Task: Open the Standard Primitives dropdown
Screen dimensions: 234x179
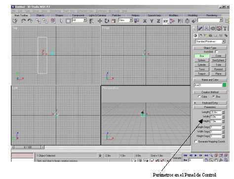Action: (x=210, y=41)
